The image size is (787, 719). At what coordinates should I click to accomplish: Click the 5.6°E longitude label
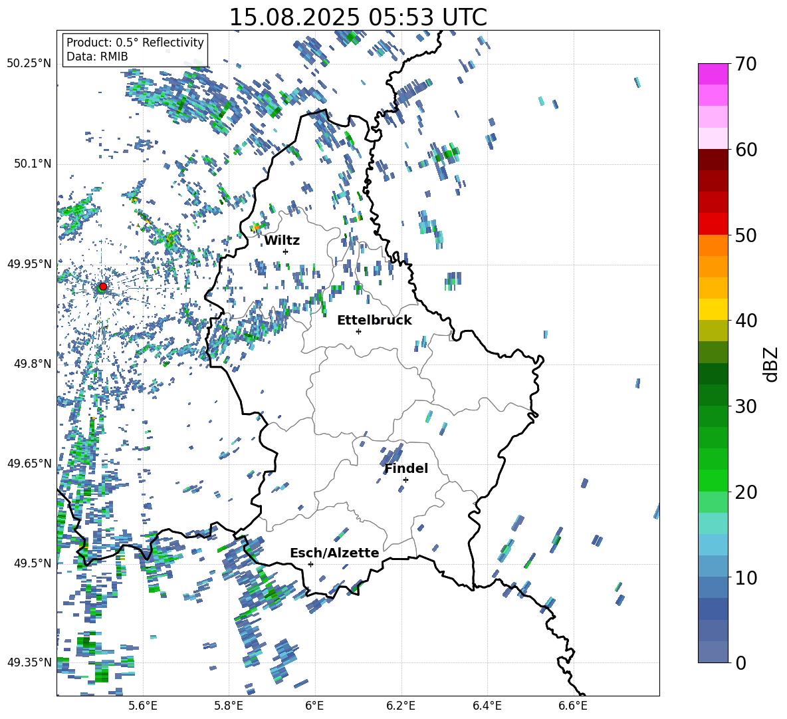143,706
